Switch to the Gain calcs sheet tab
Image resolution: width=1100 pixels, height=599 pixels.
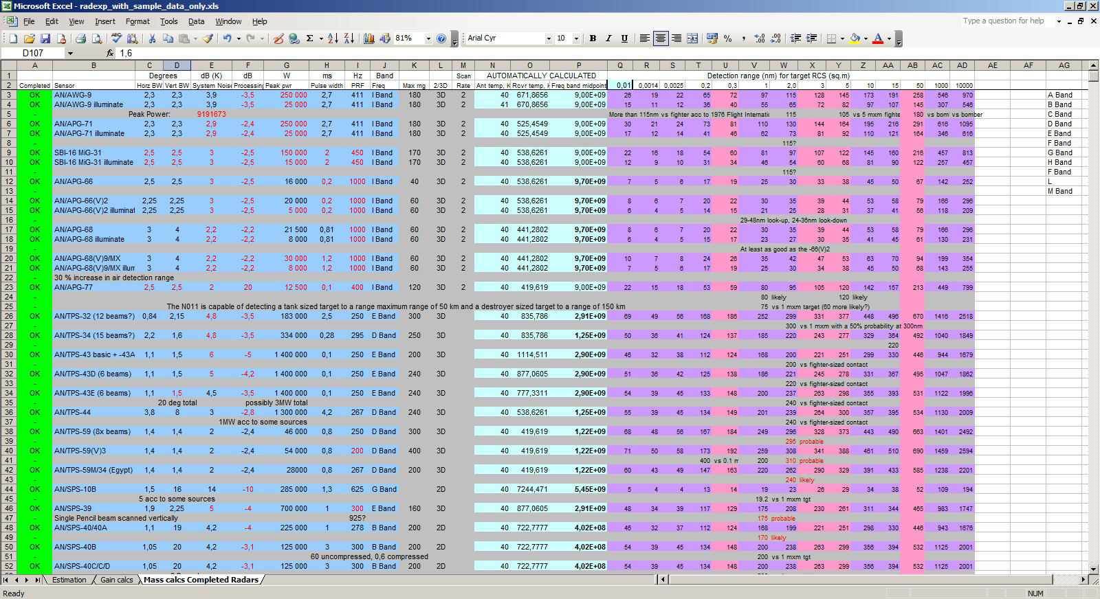[117, 580]
